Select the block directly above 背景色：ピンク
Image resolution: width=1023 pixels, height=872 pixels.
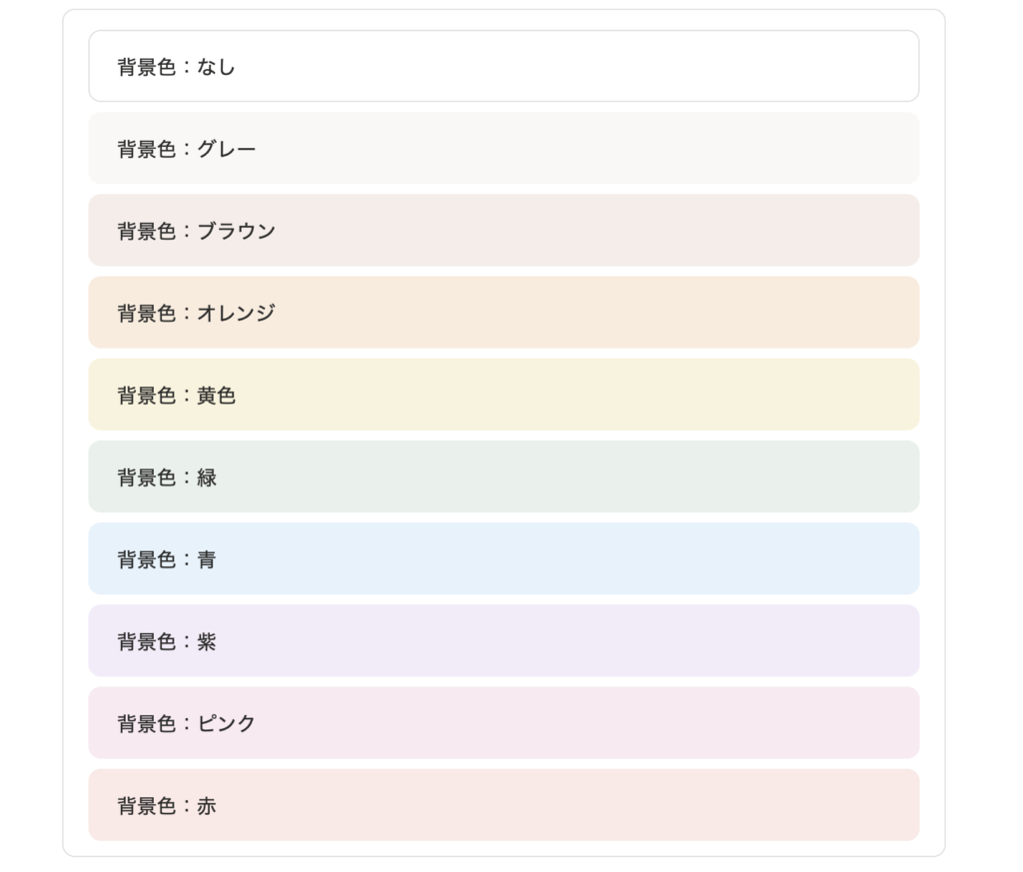click(x=504, y=641)
